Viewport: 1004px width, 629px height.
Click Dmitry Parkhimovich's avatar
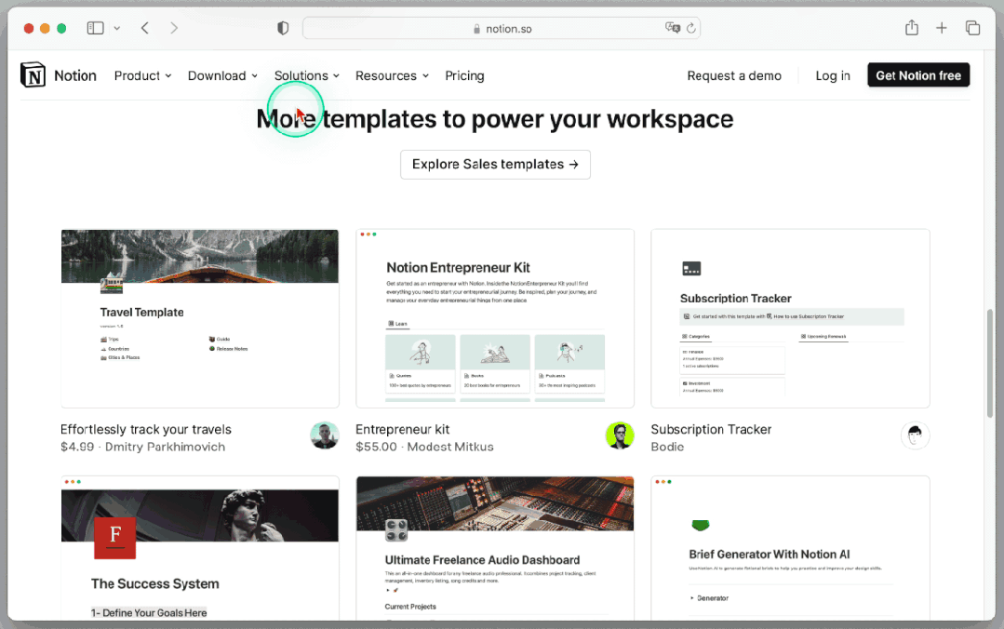point(324,435)
